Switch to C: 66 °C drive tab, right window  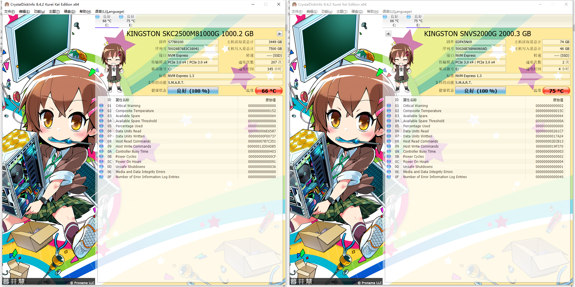point(394,21)
